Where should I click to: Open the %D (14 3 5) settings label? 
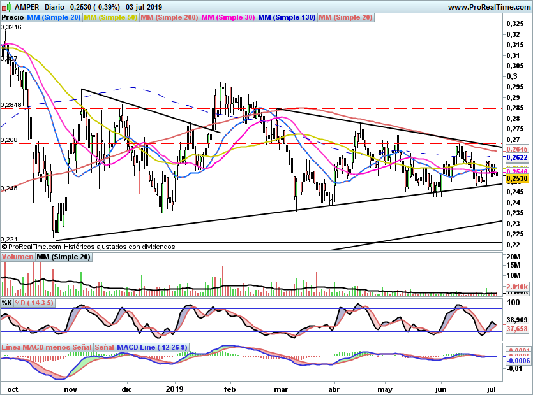click(34, 302)
